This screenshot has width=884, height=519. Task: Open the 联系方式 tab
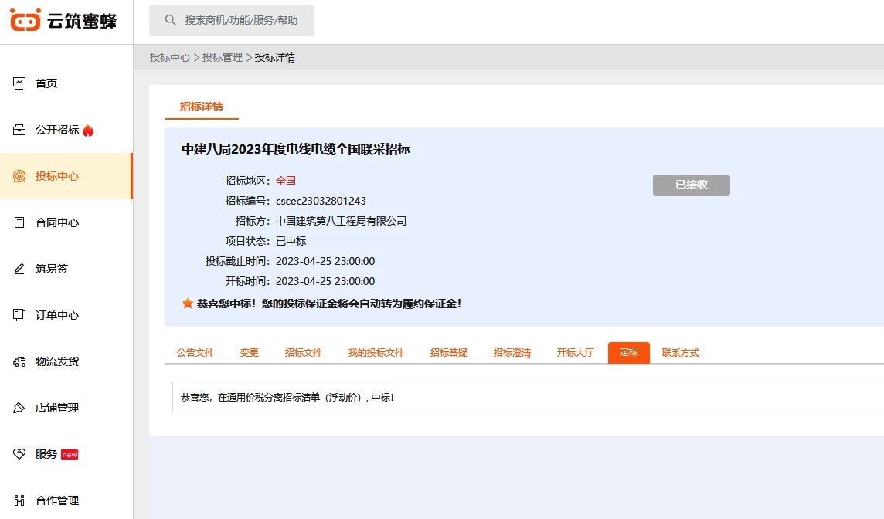(x=681, y=353)
